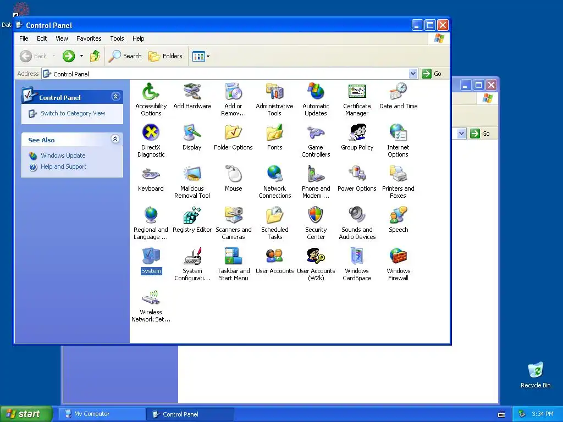563x422 pixels.
Task: Open the File menu
Action: (24, 38)
